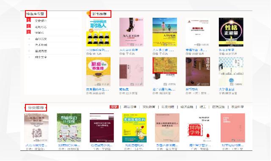Click the red number 2 ranking badge
The width and height of the screenshot is (271, 161).
28,26
